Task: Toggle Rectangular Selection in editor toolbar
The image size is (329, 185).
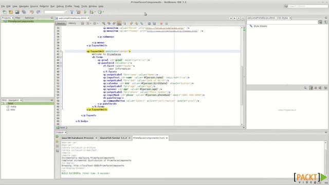Action: click(124, 24)
